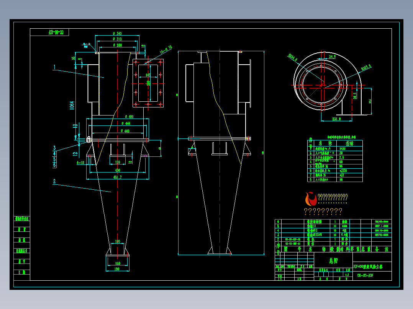Click part balloon number 2 label

pos(54,181)
